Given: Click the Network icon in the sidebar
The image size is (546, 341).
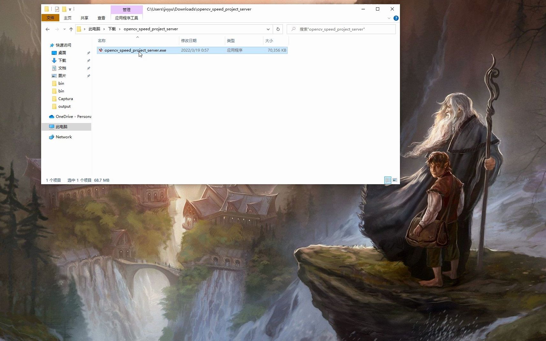Looking at the screenshot, I should coord(52,137).
